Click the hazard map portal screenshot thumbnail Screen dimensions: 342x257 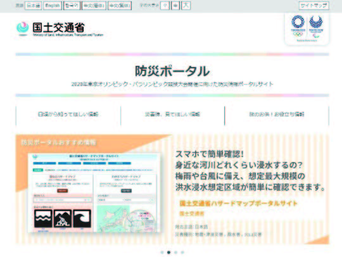click(x=94, y=193)
